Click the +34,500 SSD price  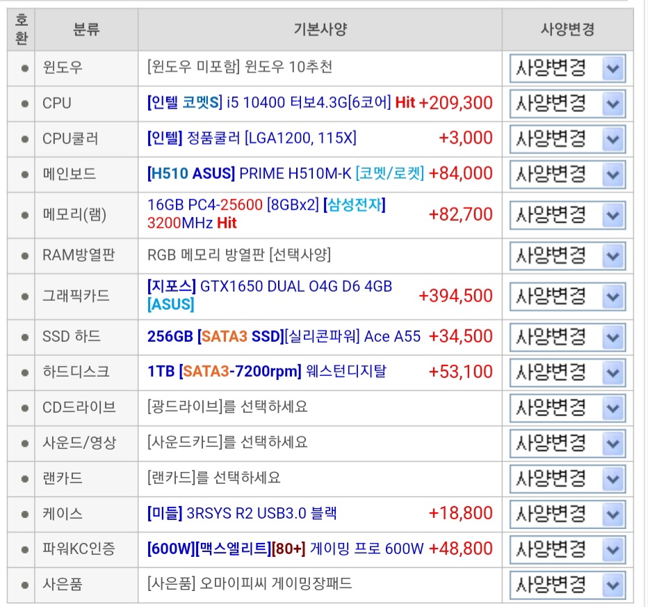(460, 336)
